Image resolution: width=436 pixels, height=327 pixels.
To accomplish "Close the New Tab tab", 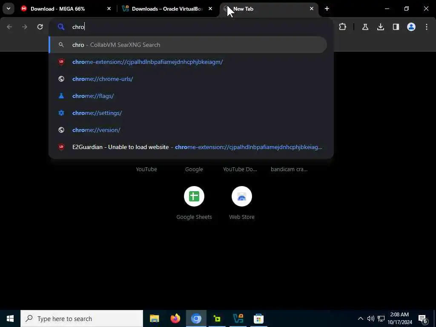I will (x=312, y=9).
